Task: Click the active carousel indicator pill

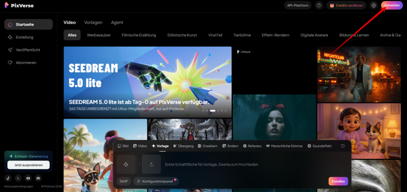Action: pos(213,111)
